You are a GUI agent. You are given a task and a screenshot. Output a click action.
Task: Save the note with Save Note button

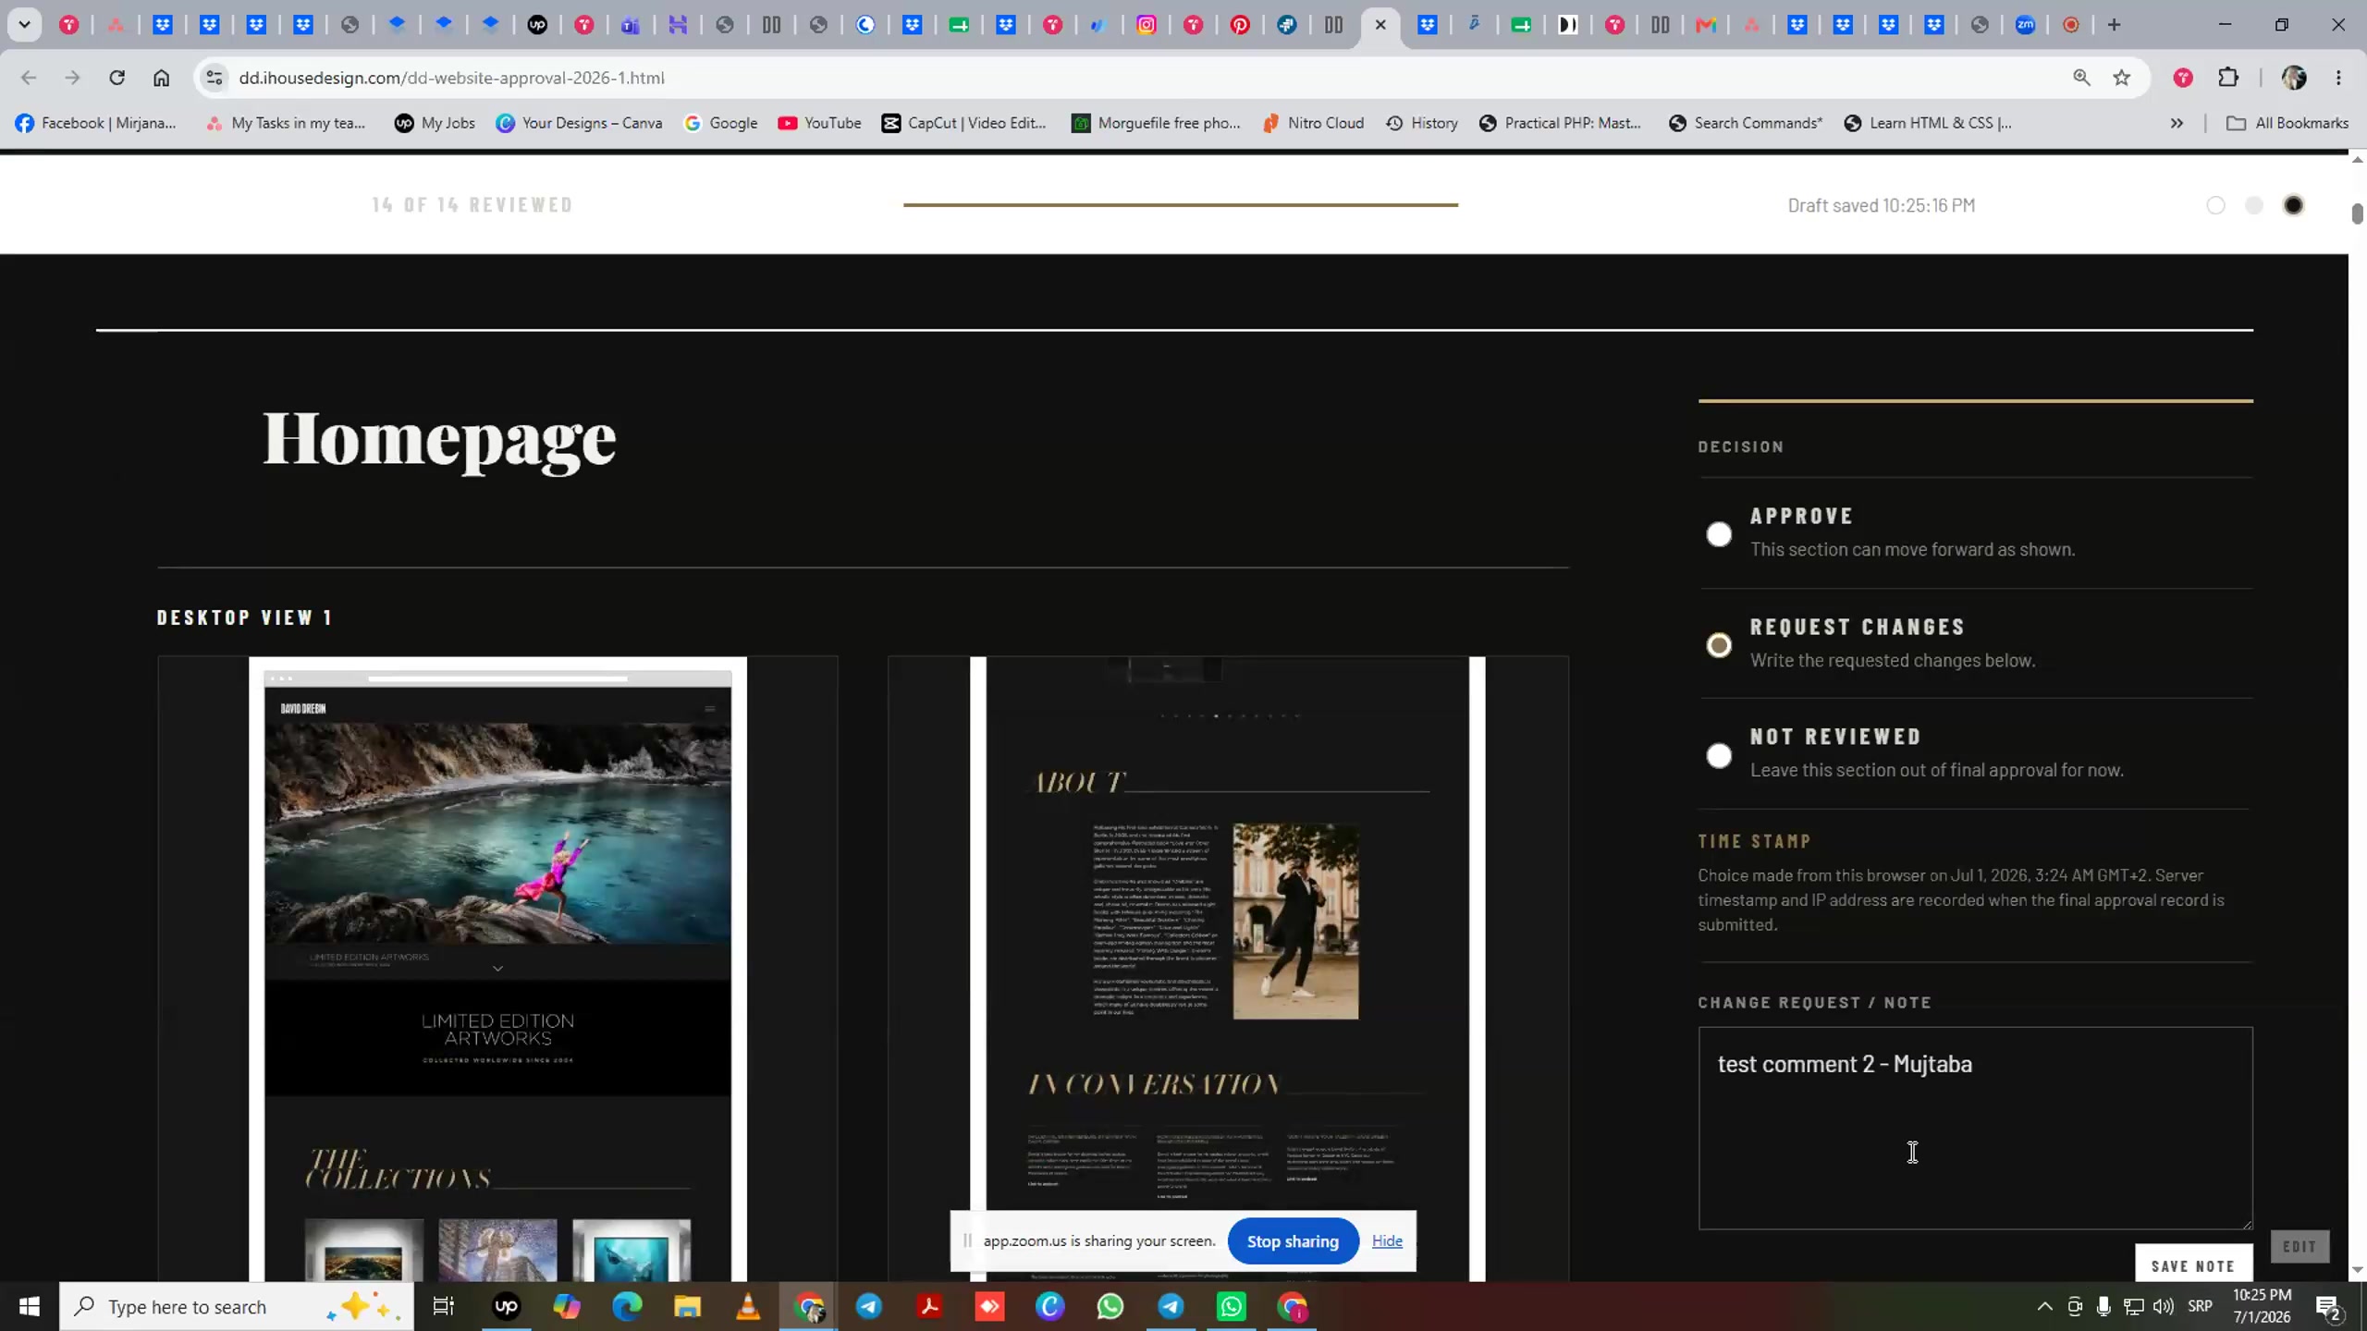tap(2193, 1265)
